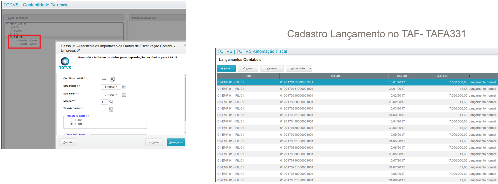Screen dimensions: 498x184
Task: Select row with code 0120170430000001001
Action: point(356,128)
